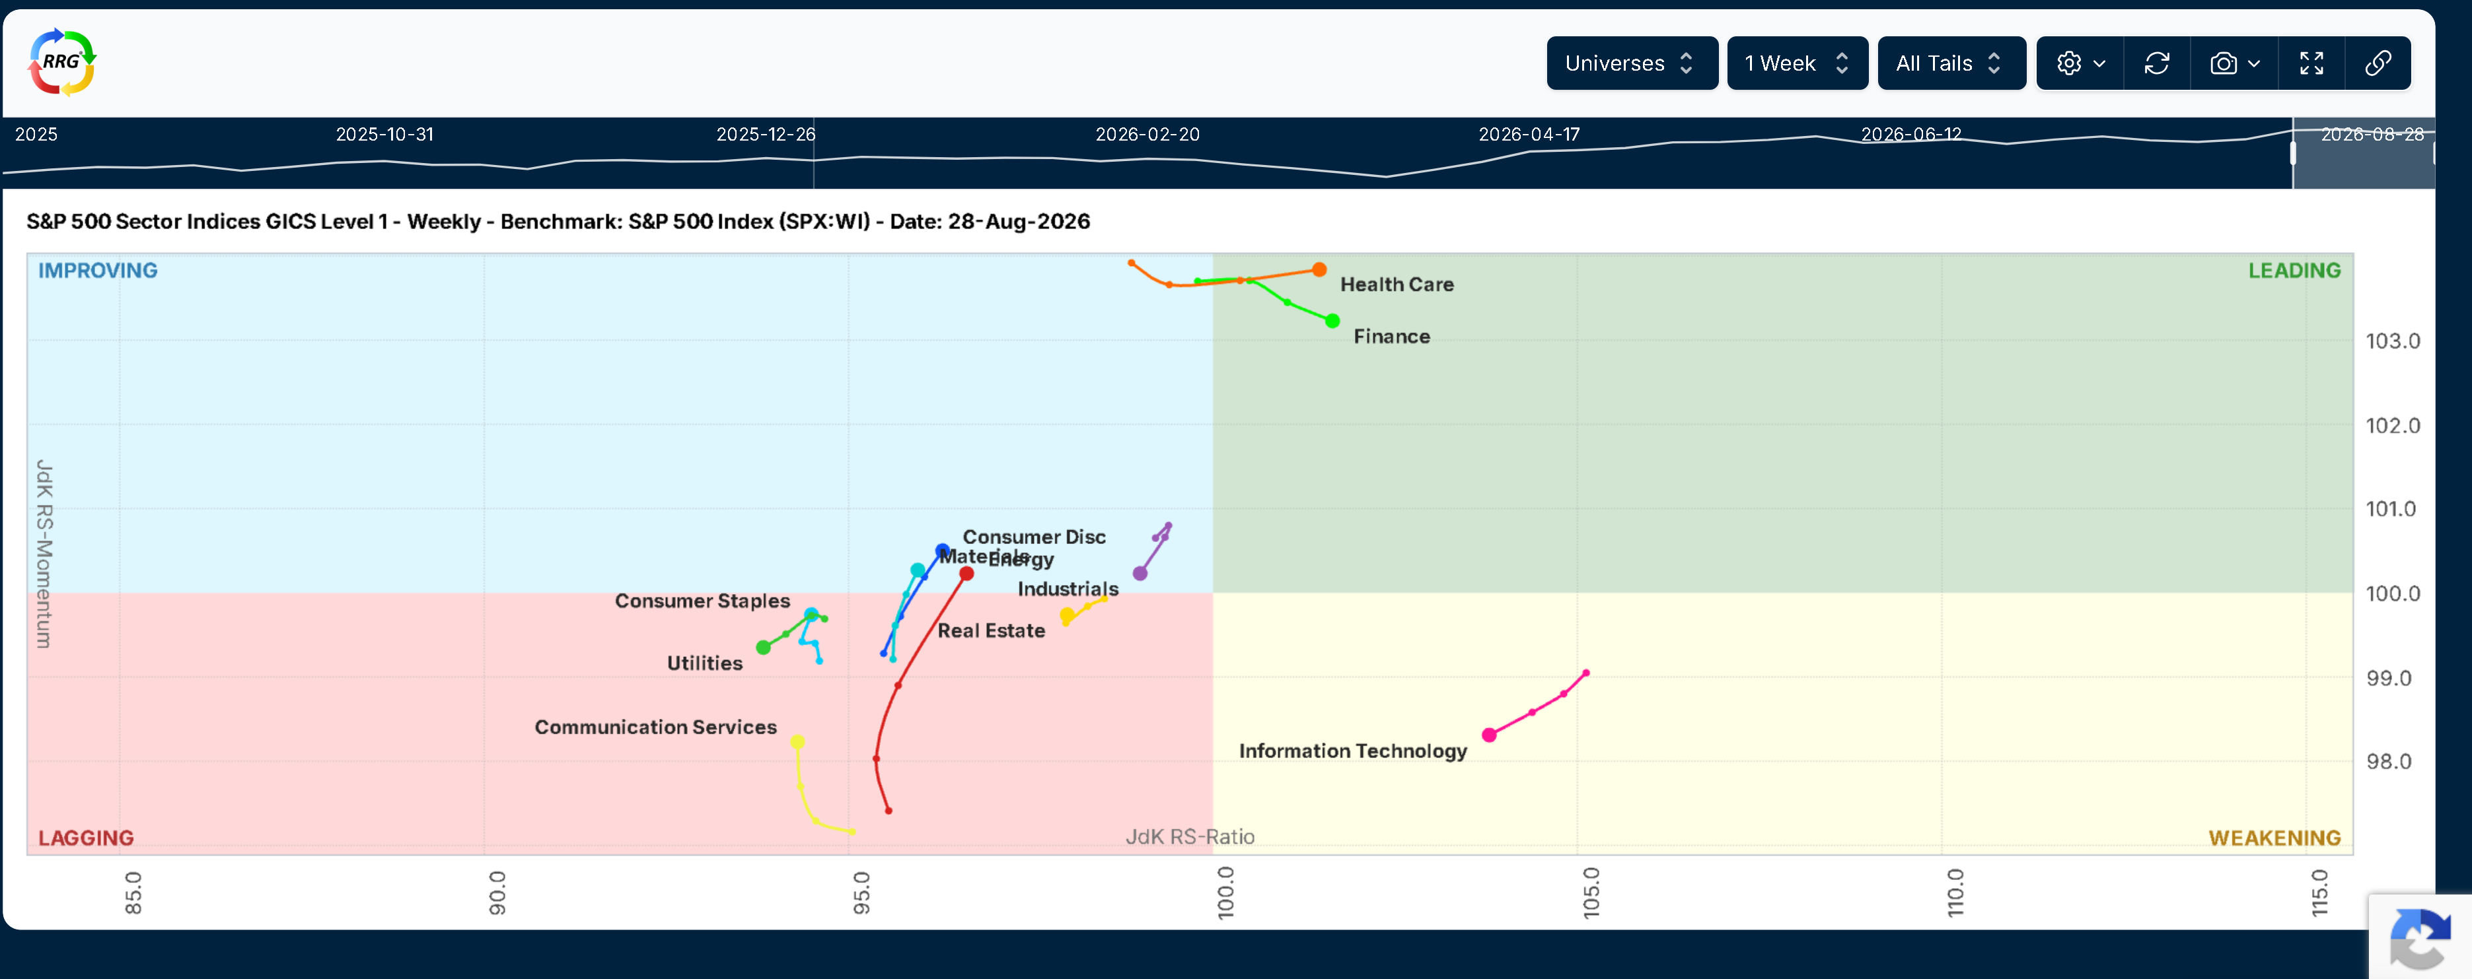Select the Utilities green head marker
The width and height of the screenshot is (2472, 979).
click(x=764, y=648)
